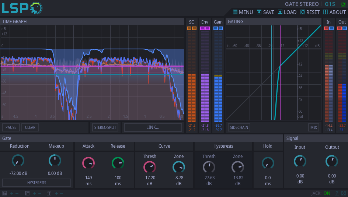Click the JACK: ON status text

(320, 193)
